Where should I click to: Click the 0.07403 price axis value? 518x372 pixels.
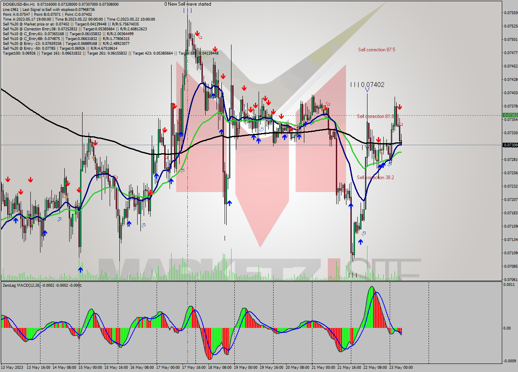(x=510, y=93)
